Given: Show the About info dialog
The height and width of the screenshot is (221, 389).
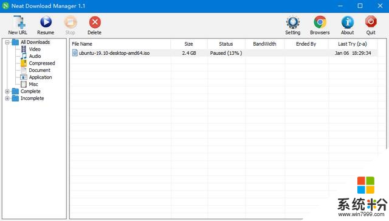Looking at the screenshot, I should pyautogui.click(x=347, y=25).
